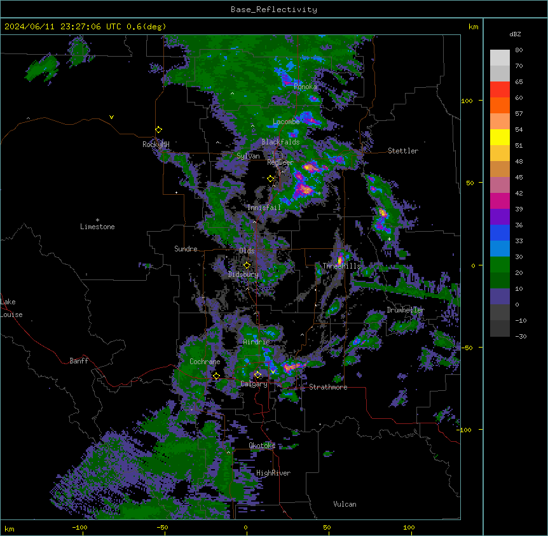548x536 pixels.
Task: Pick the dark orange swatch between 57 and 60
Action: click(x=500, y=105)
